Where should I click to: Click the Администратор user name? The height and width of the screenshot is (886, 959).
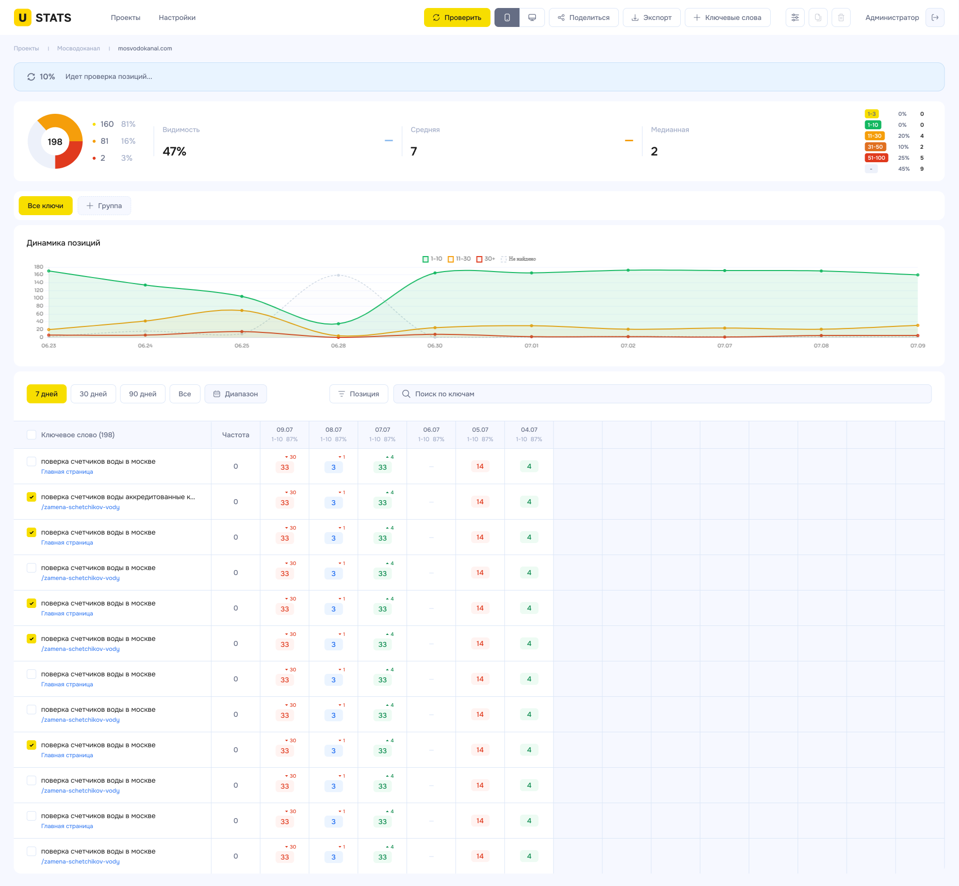point(892,17)
